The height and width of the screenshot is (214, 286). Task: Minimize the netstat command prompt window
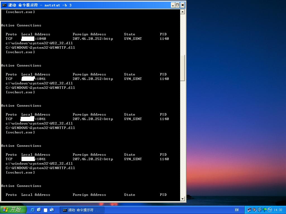(x=173, y=5)
